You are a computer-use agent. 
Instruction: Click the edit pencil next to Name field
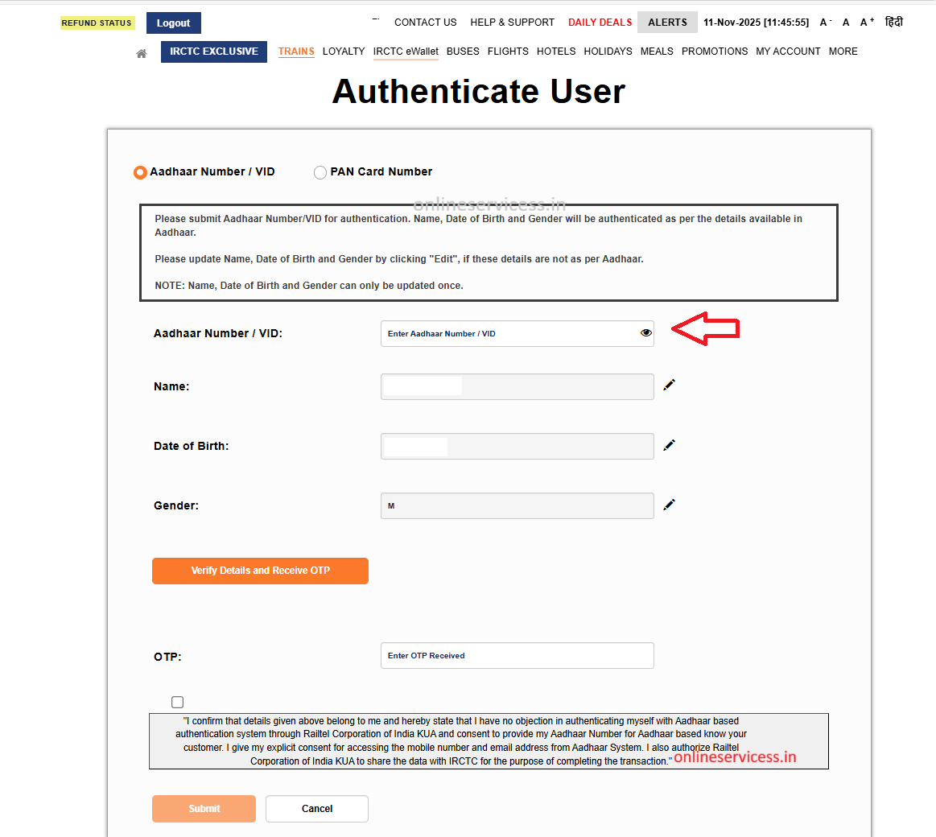click(x=669, y=385)
